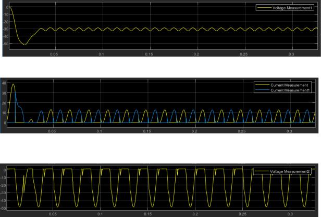Click the 0.15 time label under the current plot
This screenshot has width=321, height=217.
click(147, 131)
